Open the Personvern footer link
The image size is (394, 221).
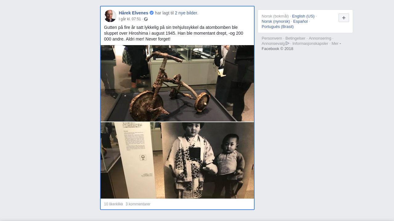click(272, 38)
